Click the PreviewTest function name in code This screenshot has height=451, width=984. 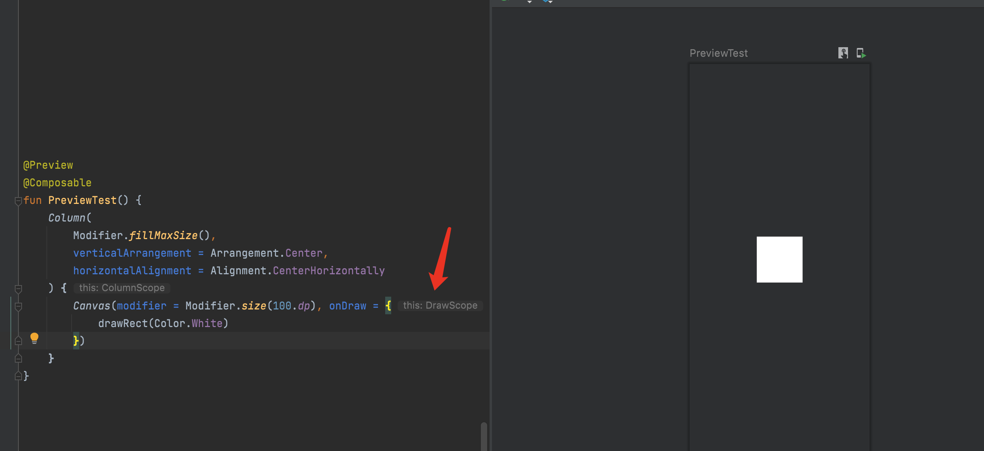(82, 200)
